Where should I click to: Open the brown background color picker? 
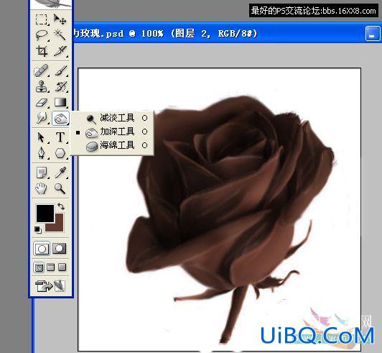(x=59, y=227)
